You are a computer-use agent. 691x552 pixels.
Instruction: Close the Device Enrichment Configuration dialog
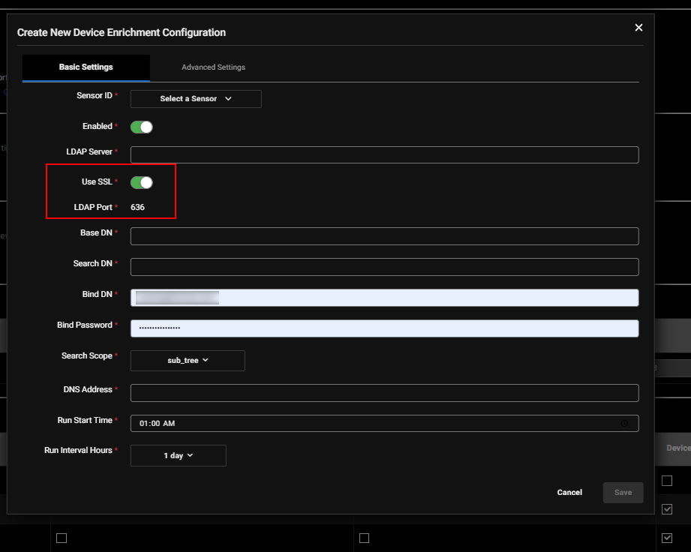[x=638, y=28]
